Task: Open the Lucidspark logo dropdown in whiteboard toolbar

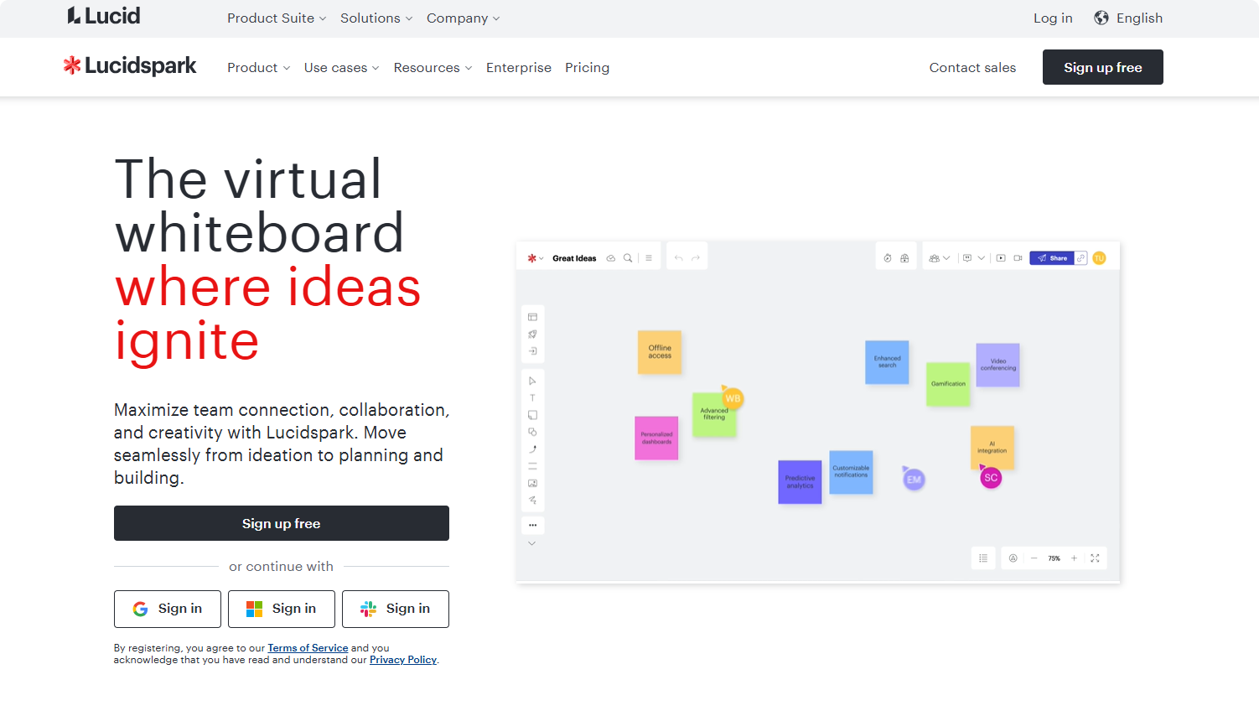Action: 536,258
